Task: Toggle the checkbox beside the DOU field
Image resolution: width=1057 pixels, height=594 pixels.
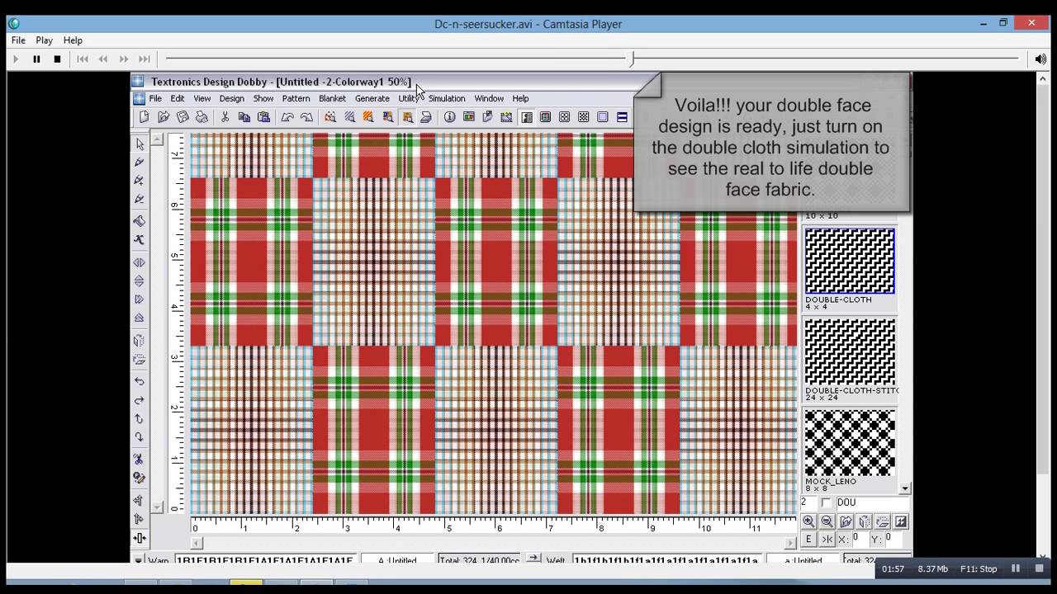Action: (826, 502)
